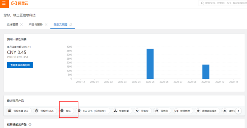Viewport: 247px width, 128px height.
Task: Click the 查看更多消费明细 button
Action: [x=20, y=65]
